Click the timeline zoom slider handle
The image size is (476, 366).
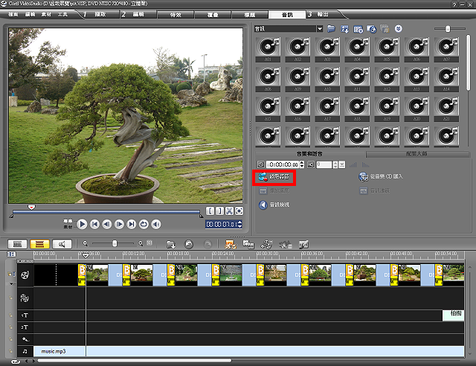115,243
